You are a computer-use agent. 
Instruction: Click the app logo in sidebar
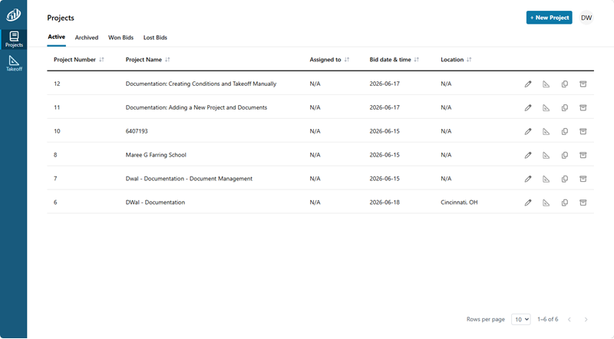click(x=13, y=15)
